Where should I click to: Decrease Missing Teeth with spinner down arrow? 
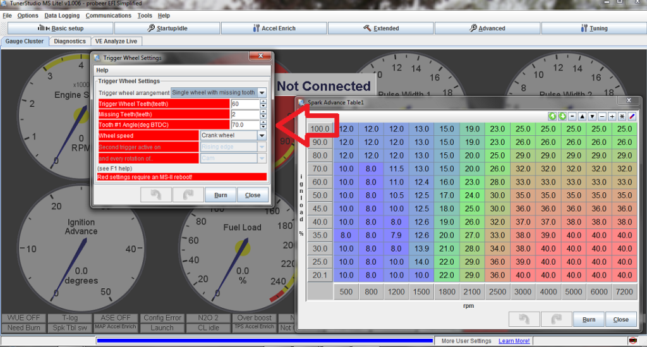click(x=263, y=116)
